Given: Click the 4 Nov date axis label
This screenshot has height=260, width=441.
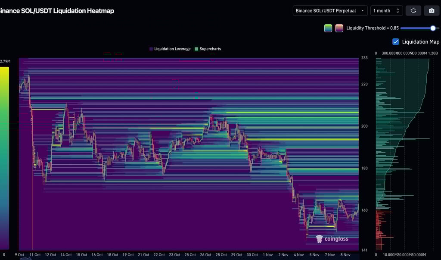Looking at the screenshot, I should point(299,255).
